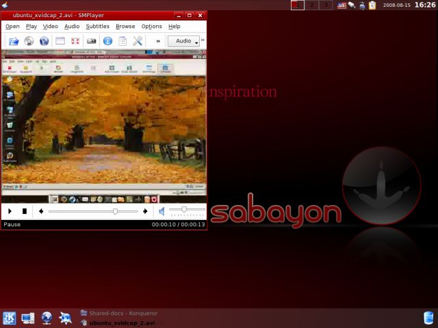
Task: Show file info with the blue info icon
Action: (107, 41)
